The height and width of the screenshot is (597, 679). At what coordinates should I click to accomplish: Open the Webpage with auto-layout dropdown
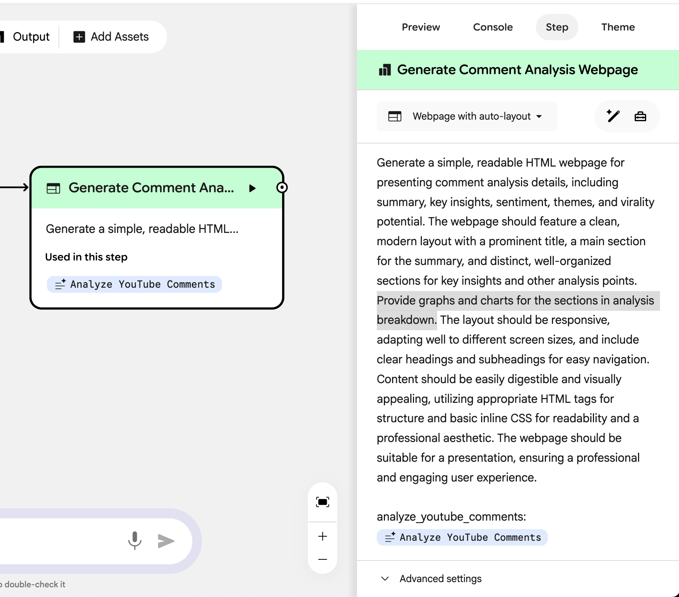click(x=467, y=116)
